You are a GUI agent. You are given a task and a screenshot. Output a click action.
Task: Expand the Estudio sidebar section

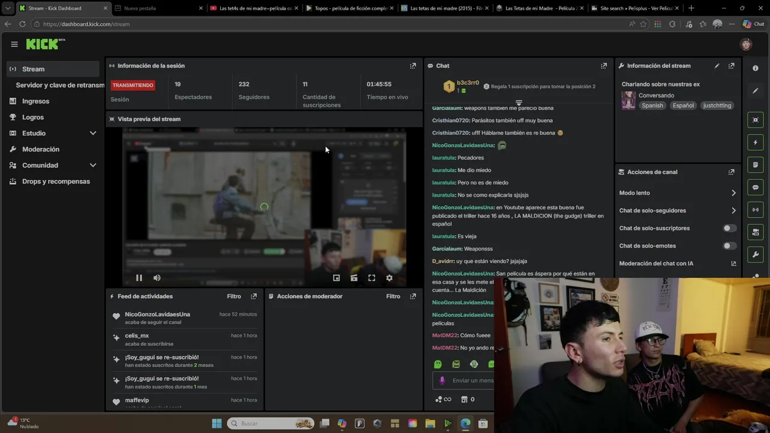[x=93, y=133]
